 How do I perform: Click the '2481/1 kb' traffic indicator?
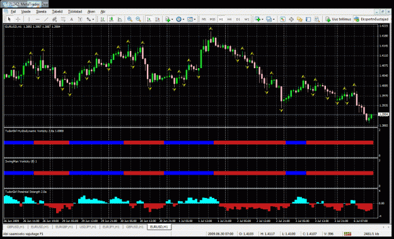pyautogui.click(x=372, y=234)
